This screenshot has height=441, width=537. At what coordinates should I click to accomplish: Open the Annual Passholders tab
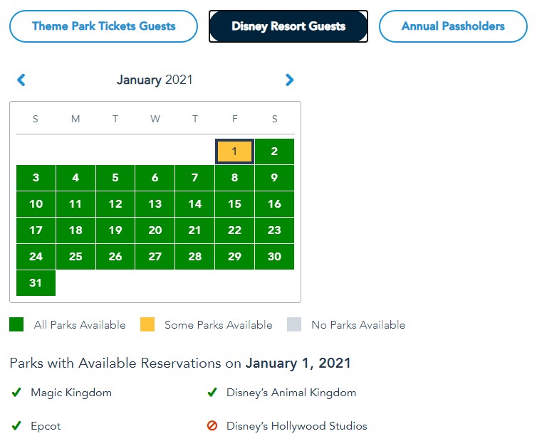click(x=453, y=26)
